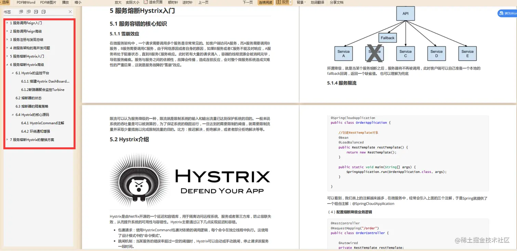Expand bookmark 3 服务注册与发现总结 arrow
This screenshot has height=251, width=517.
point(7,40)
